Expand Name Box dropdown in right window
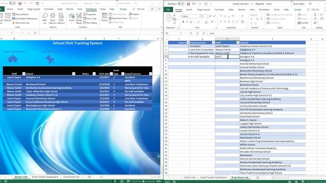 [x=180, y=33]
